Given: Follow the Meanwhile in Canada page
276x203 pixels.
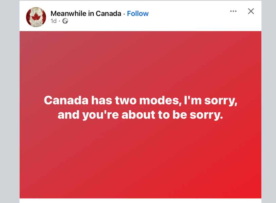Looking at the screenshot, I should (x=138, y=14).
